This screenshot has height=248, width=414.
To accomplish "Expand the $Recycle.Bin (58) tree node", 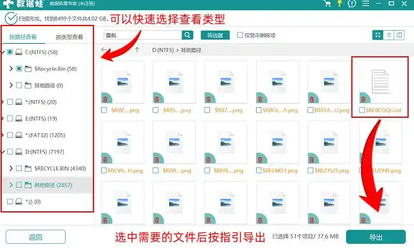I will click(11, 69).
